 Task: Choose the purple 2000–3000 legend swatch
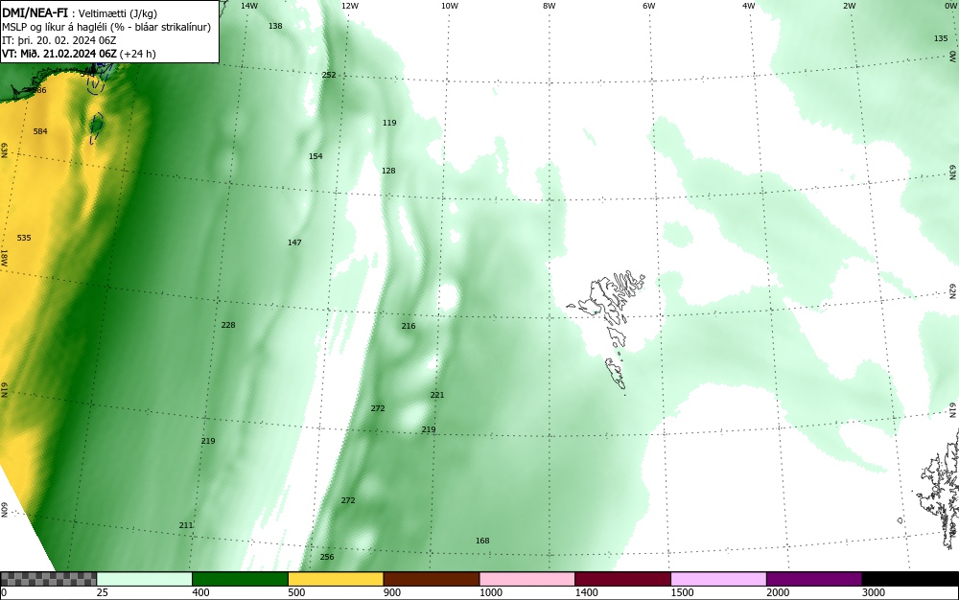(x=814, y=579)
